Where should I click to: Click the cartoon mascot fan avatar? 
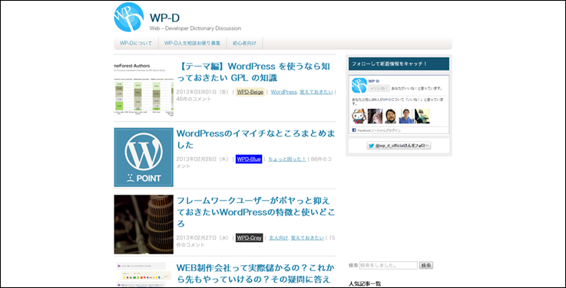coord(359,116)
